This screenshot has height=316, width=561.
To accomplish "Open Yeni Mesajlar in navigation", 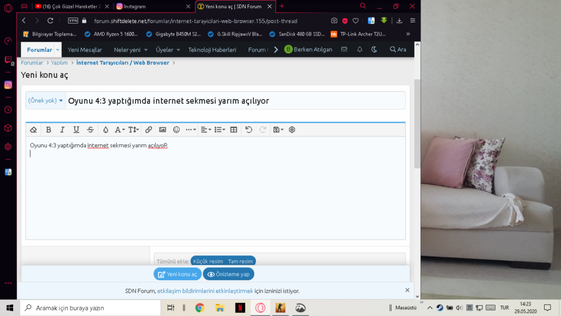I will click(x=85, y=50).
